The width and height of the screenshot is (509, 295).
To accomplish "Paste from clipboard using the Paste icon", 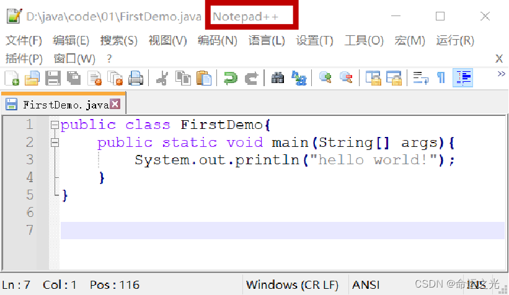I will click(x=204, y=78).
